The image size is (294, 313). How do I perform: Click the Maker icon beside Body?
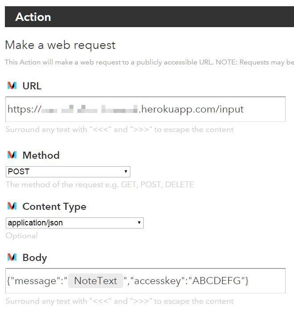[12, 257]
